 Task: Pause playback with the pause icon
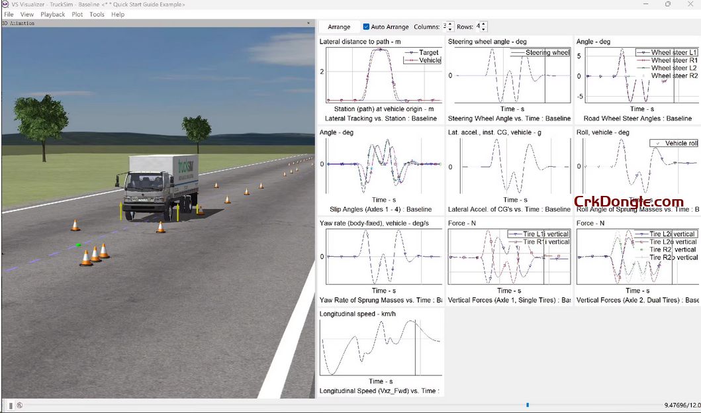(11, 404)
